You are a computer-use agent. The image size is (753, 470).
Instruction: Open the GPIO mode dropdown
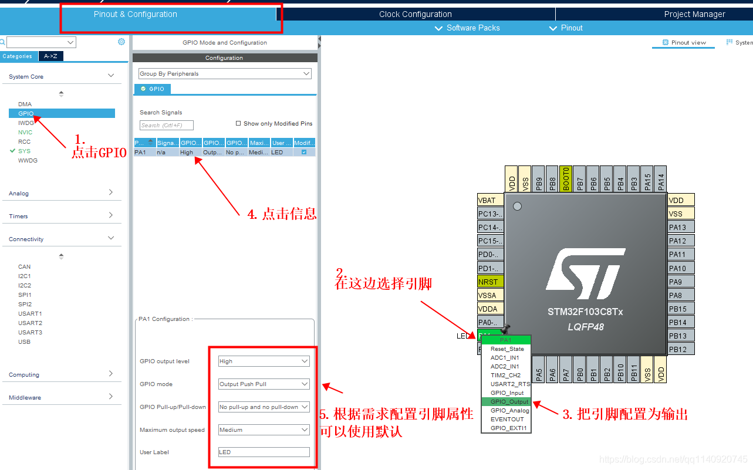264,384
